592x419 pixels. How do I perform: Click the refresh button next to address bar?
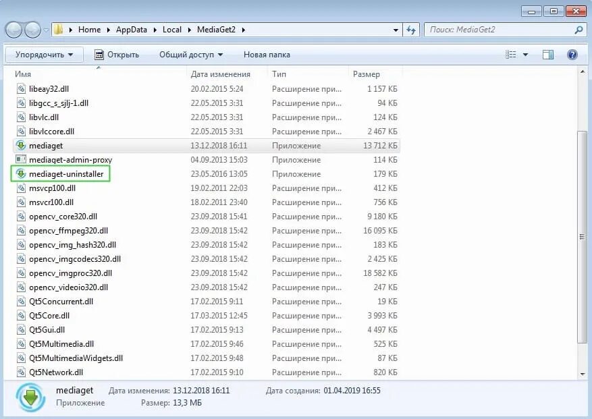(411, 30)
